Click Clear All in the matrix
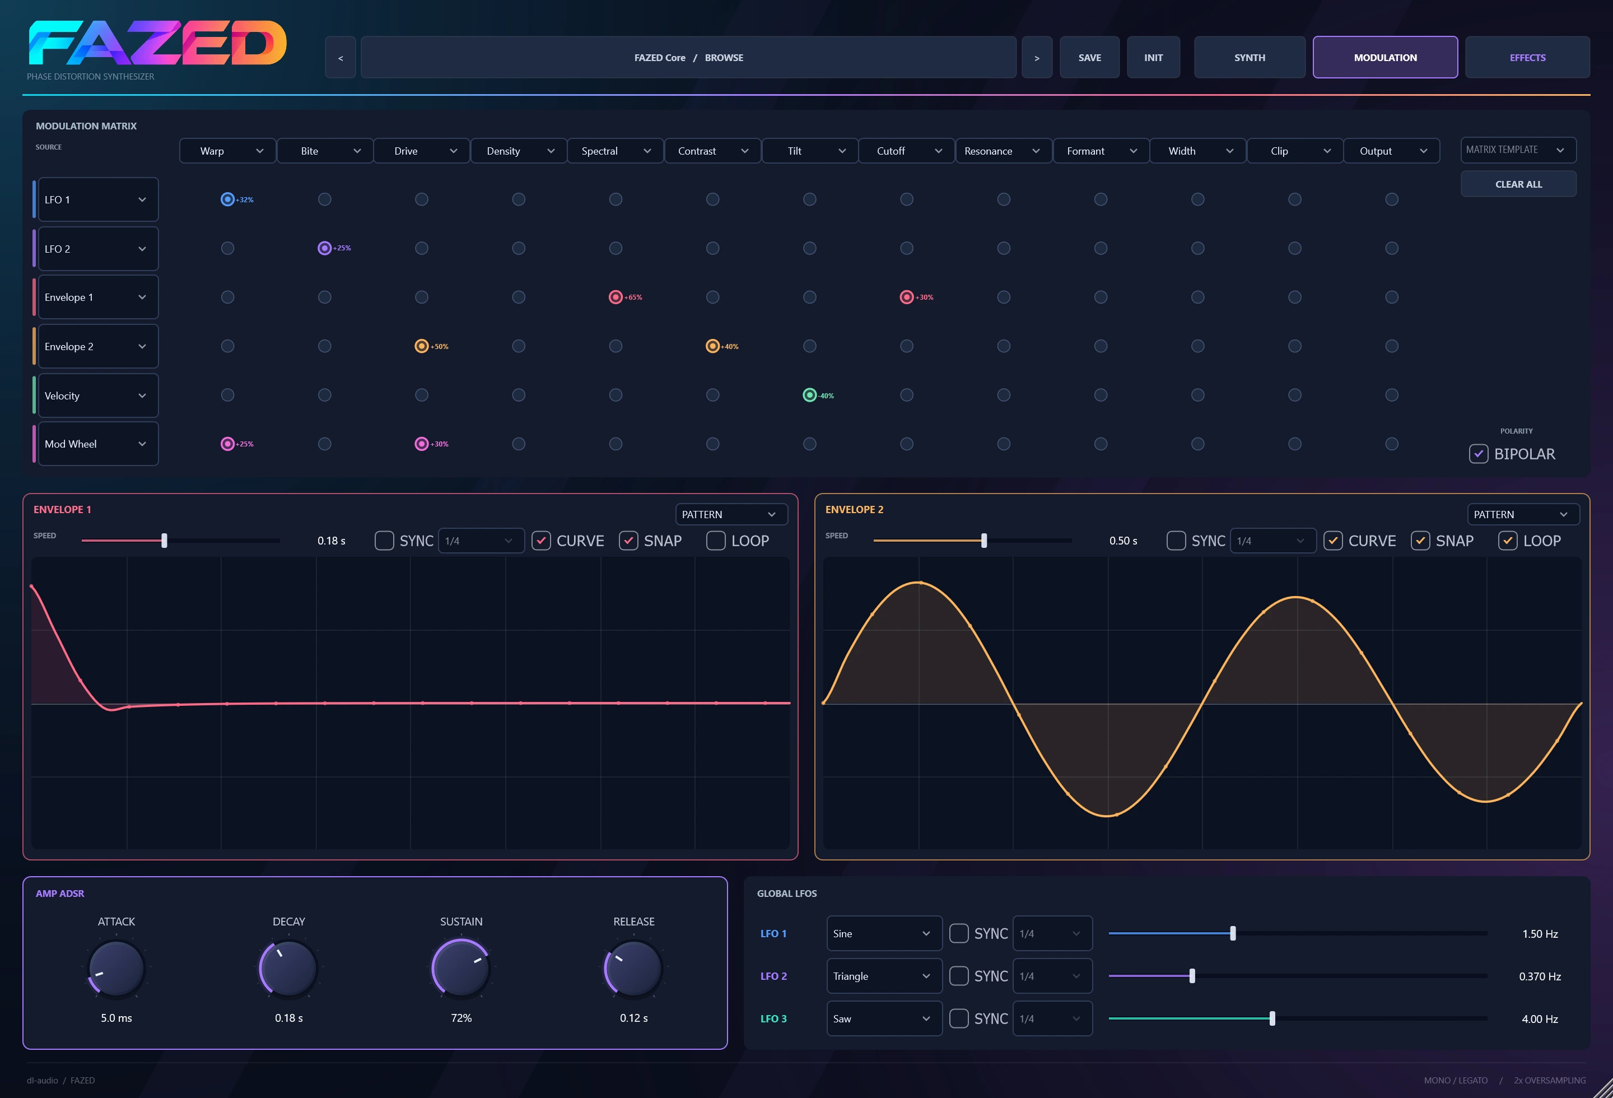 pos(1518,184)
